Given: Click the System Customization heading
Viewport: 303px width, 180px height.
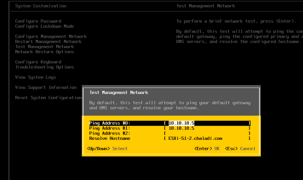Looking at the screenshot, I should [x=41, y=6].
